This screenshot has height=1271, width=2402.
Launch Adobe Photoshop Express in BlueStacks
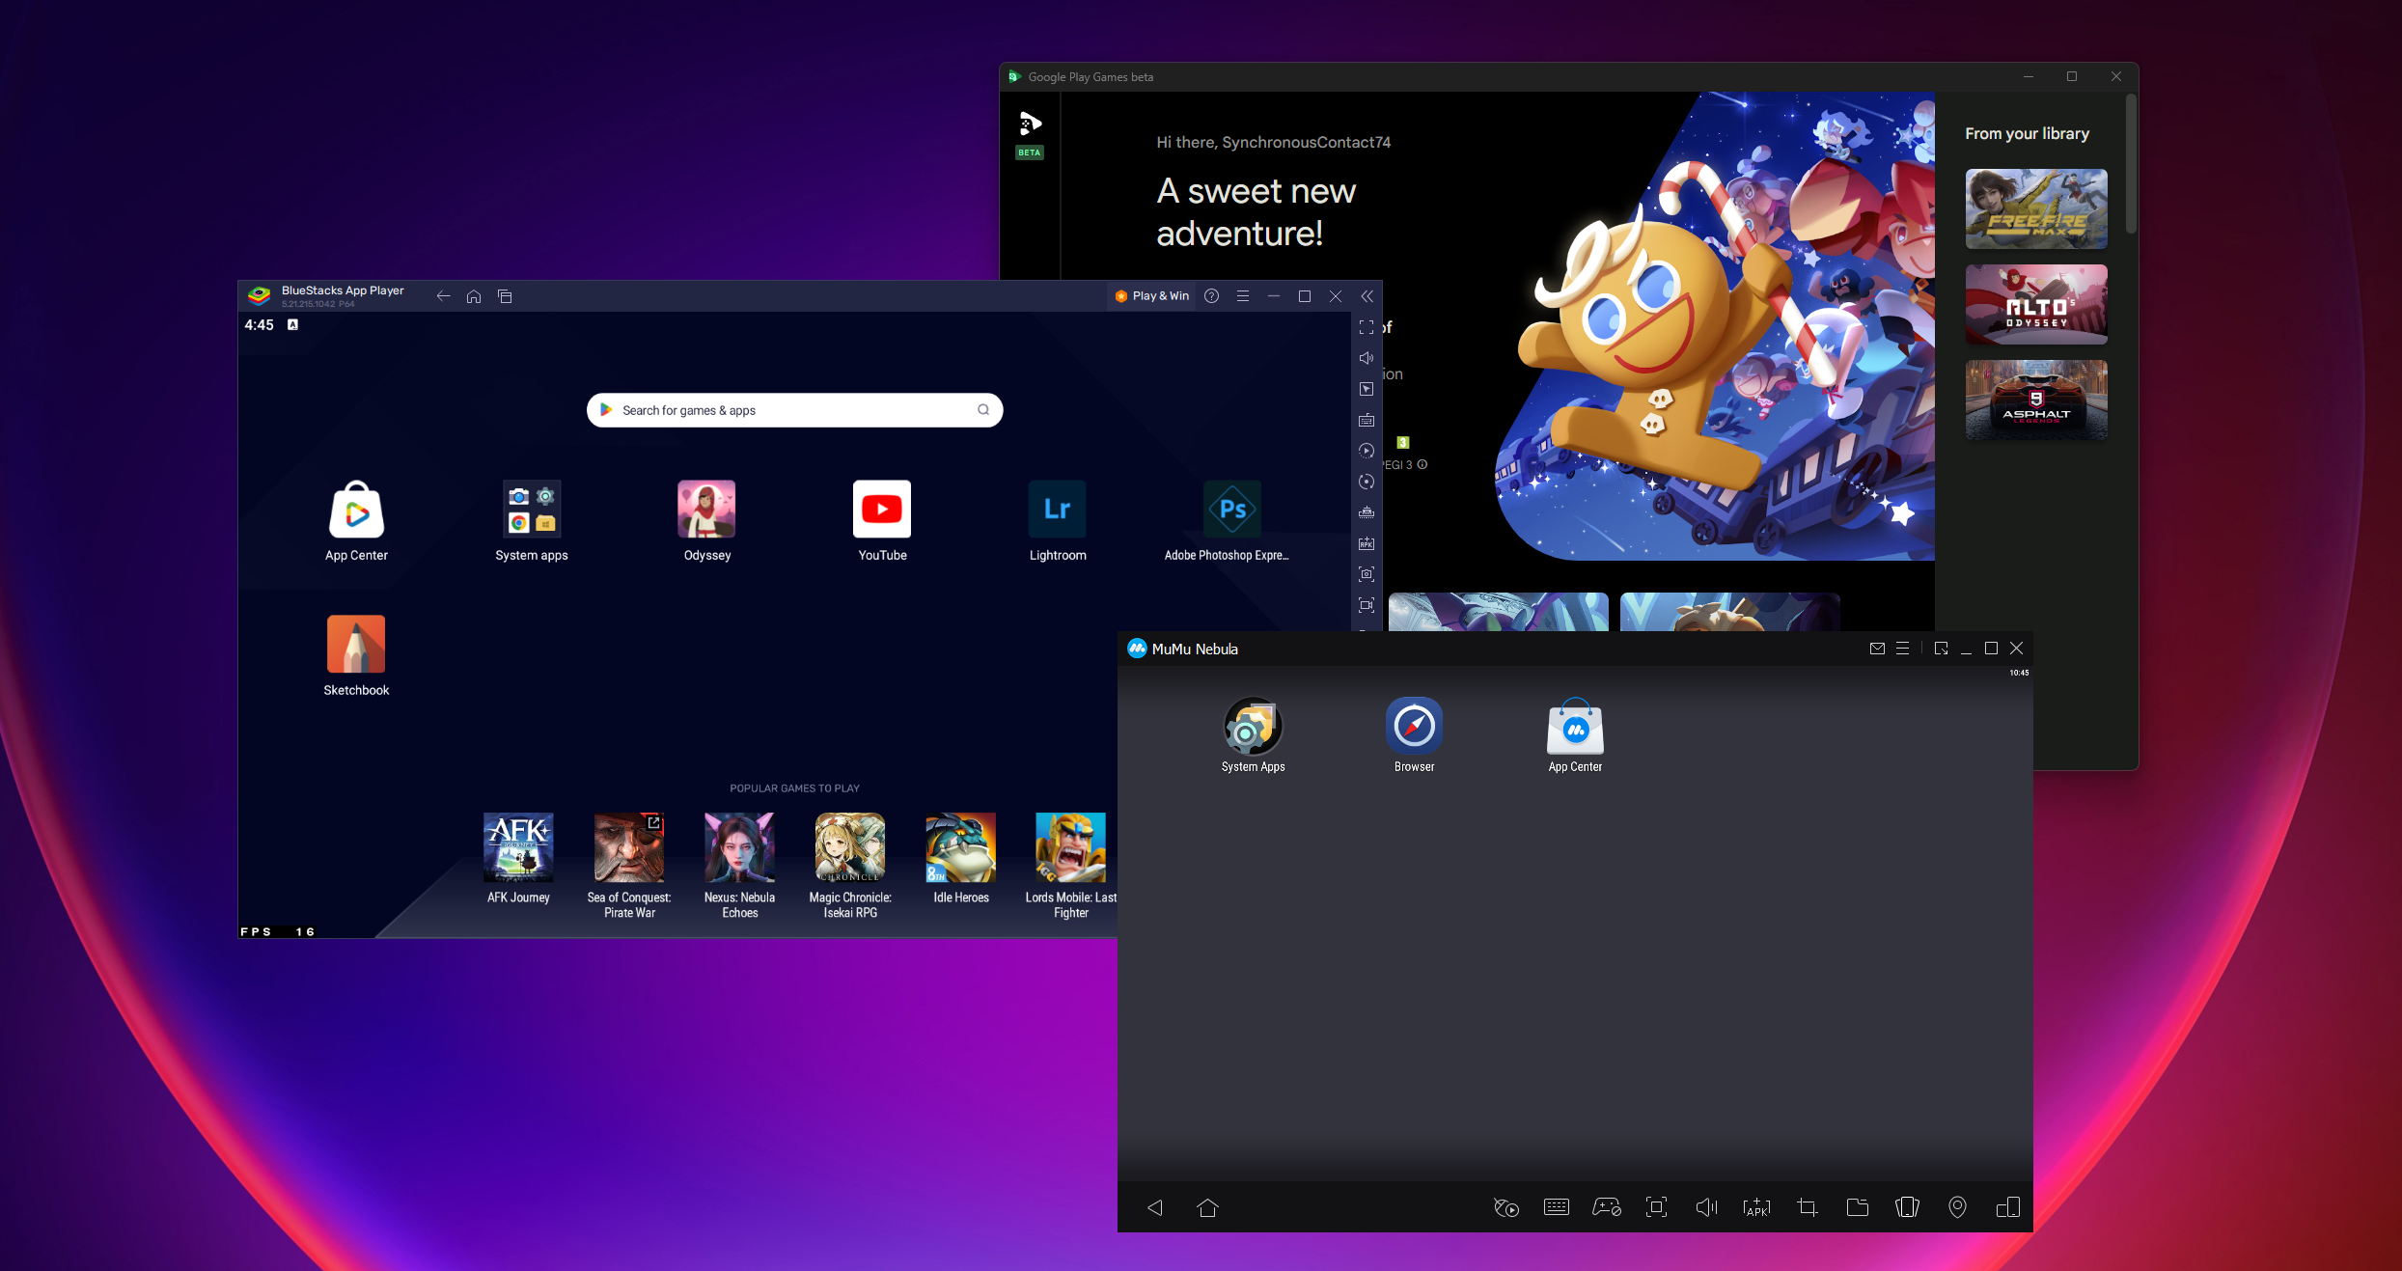(1232, 509)
